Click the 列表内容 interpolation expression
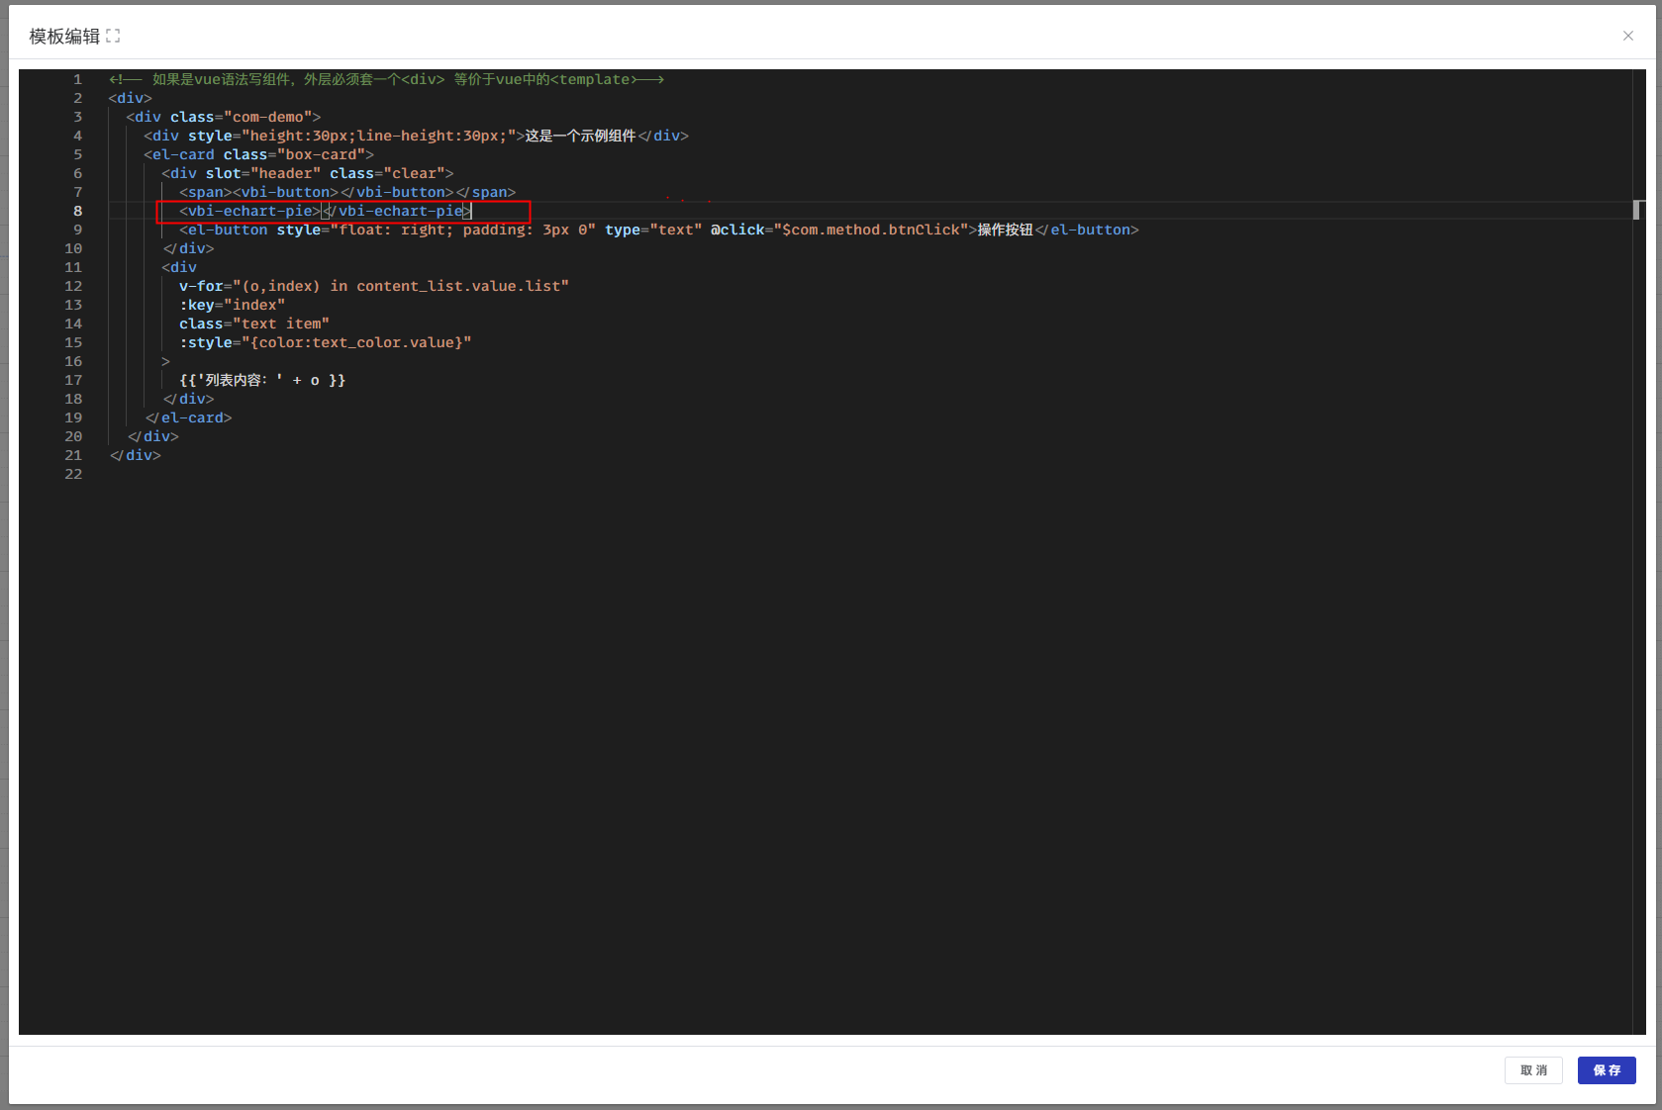1662x1110 pixels. tap(261, 380)
